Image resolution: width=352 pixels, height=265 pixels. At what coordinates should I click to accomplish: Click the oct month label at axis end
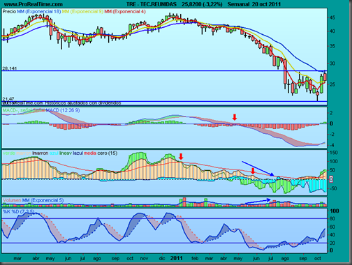click(x=318, y=259)
